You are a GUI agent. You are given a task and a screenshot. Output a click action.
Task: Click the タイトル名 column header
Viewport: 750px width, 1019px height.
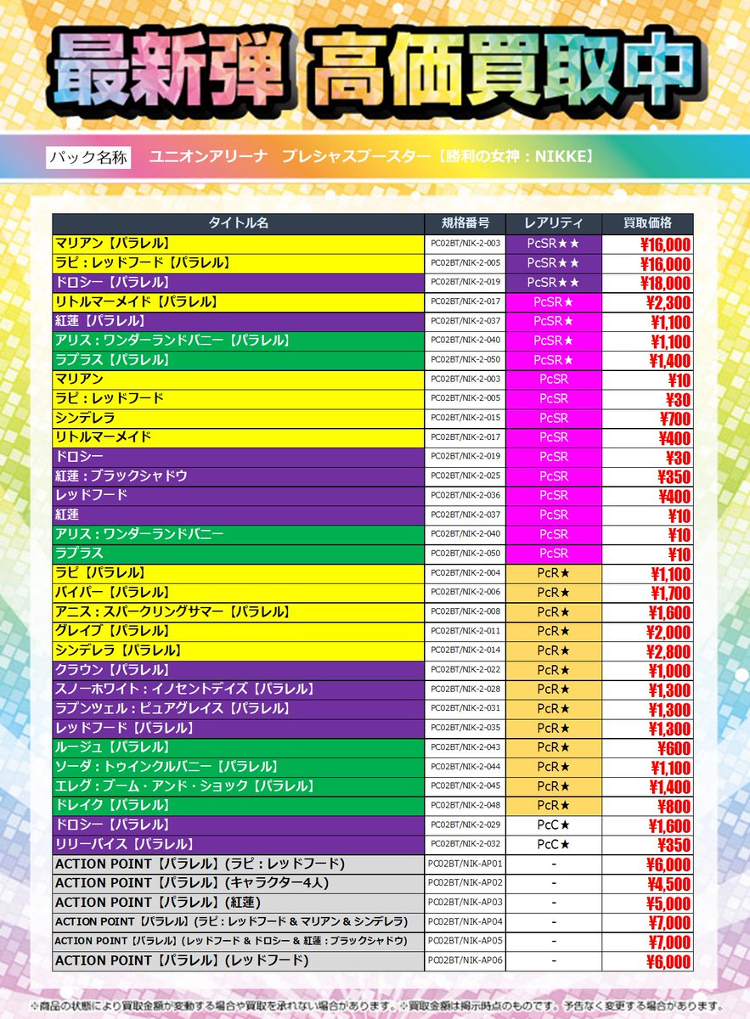239,223
